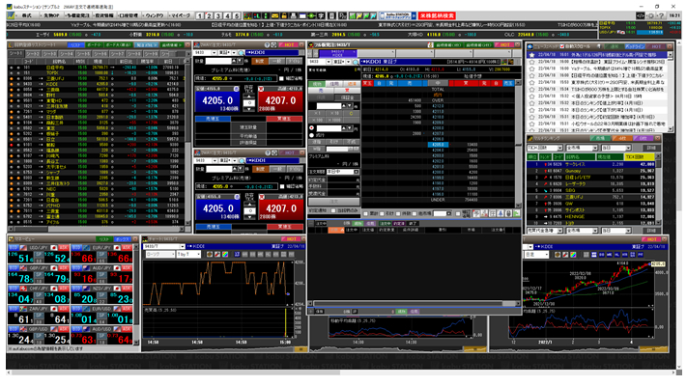Open the upper 当日 dropdown in ranking panel

(615, 148)
